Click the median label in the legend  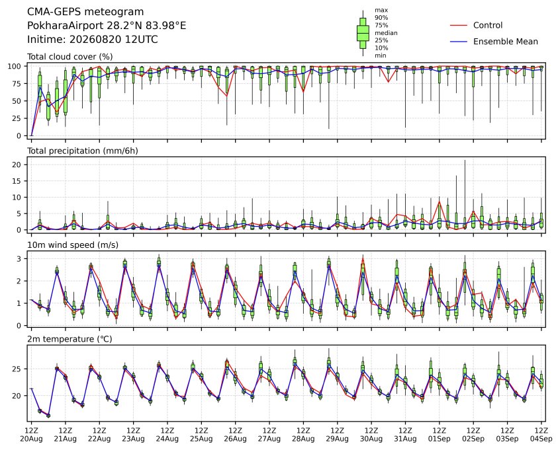pyautogui.click(x=386, y=33)
